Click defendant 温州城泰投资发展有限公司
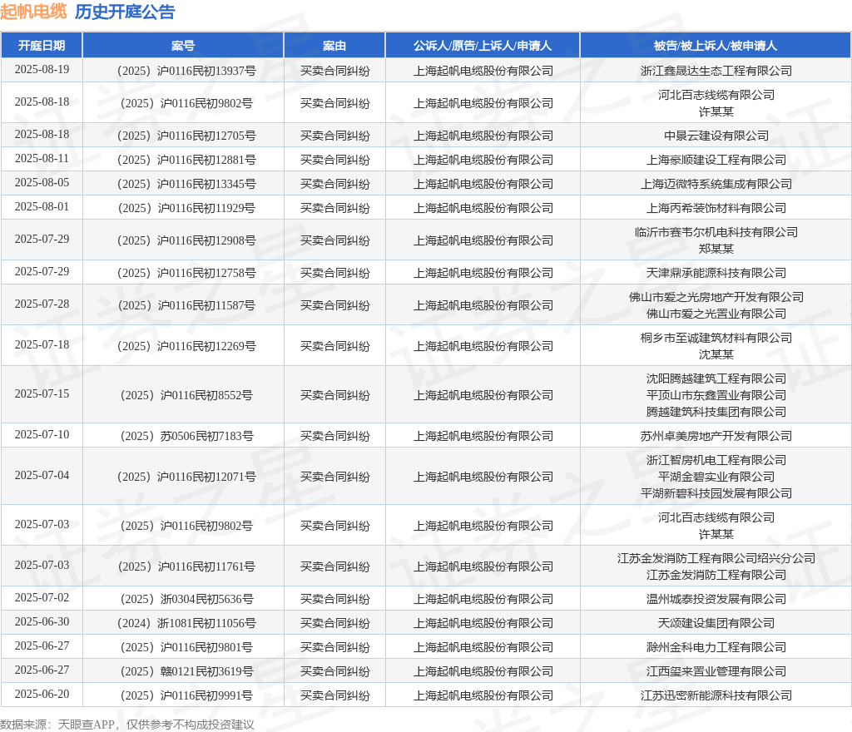 click(x=716, y=599)
